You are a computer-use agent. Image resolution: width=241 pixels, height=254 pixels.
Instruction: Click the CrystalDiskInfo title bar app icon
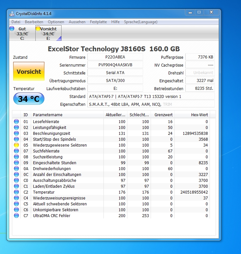pos(12,14)
